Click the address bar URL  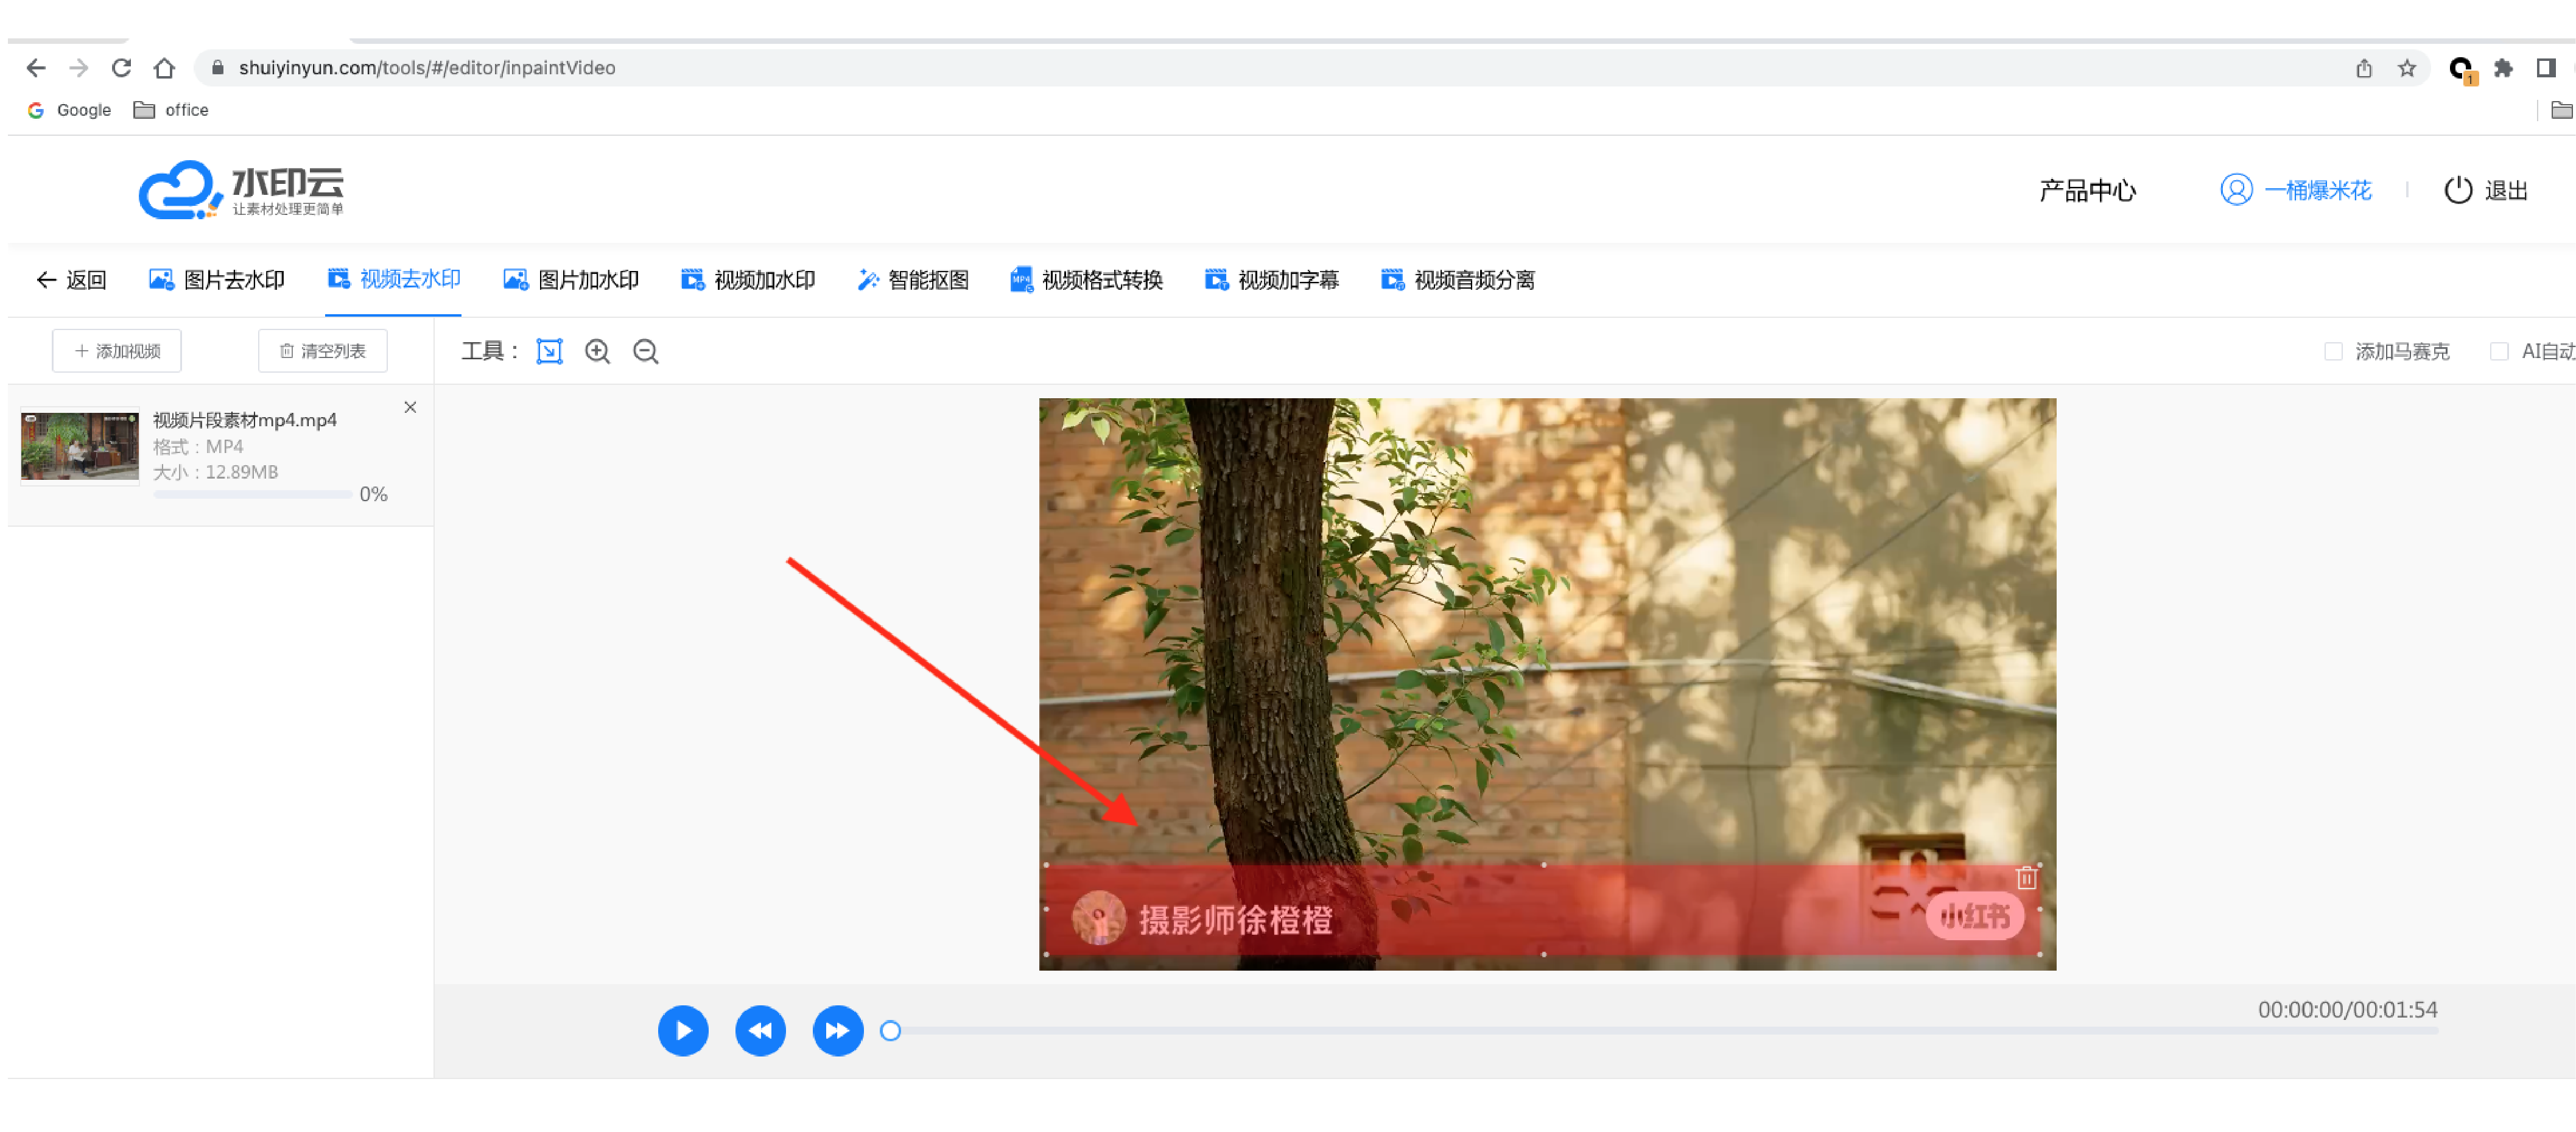click(427, 68)
